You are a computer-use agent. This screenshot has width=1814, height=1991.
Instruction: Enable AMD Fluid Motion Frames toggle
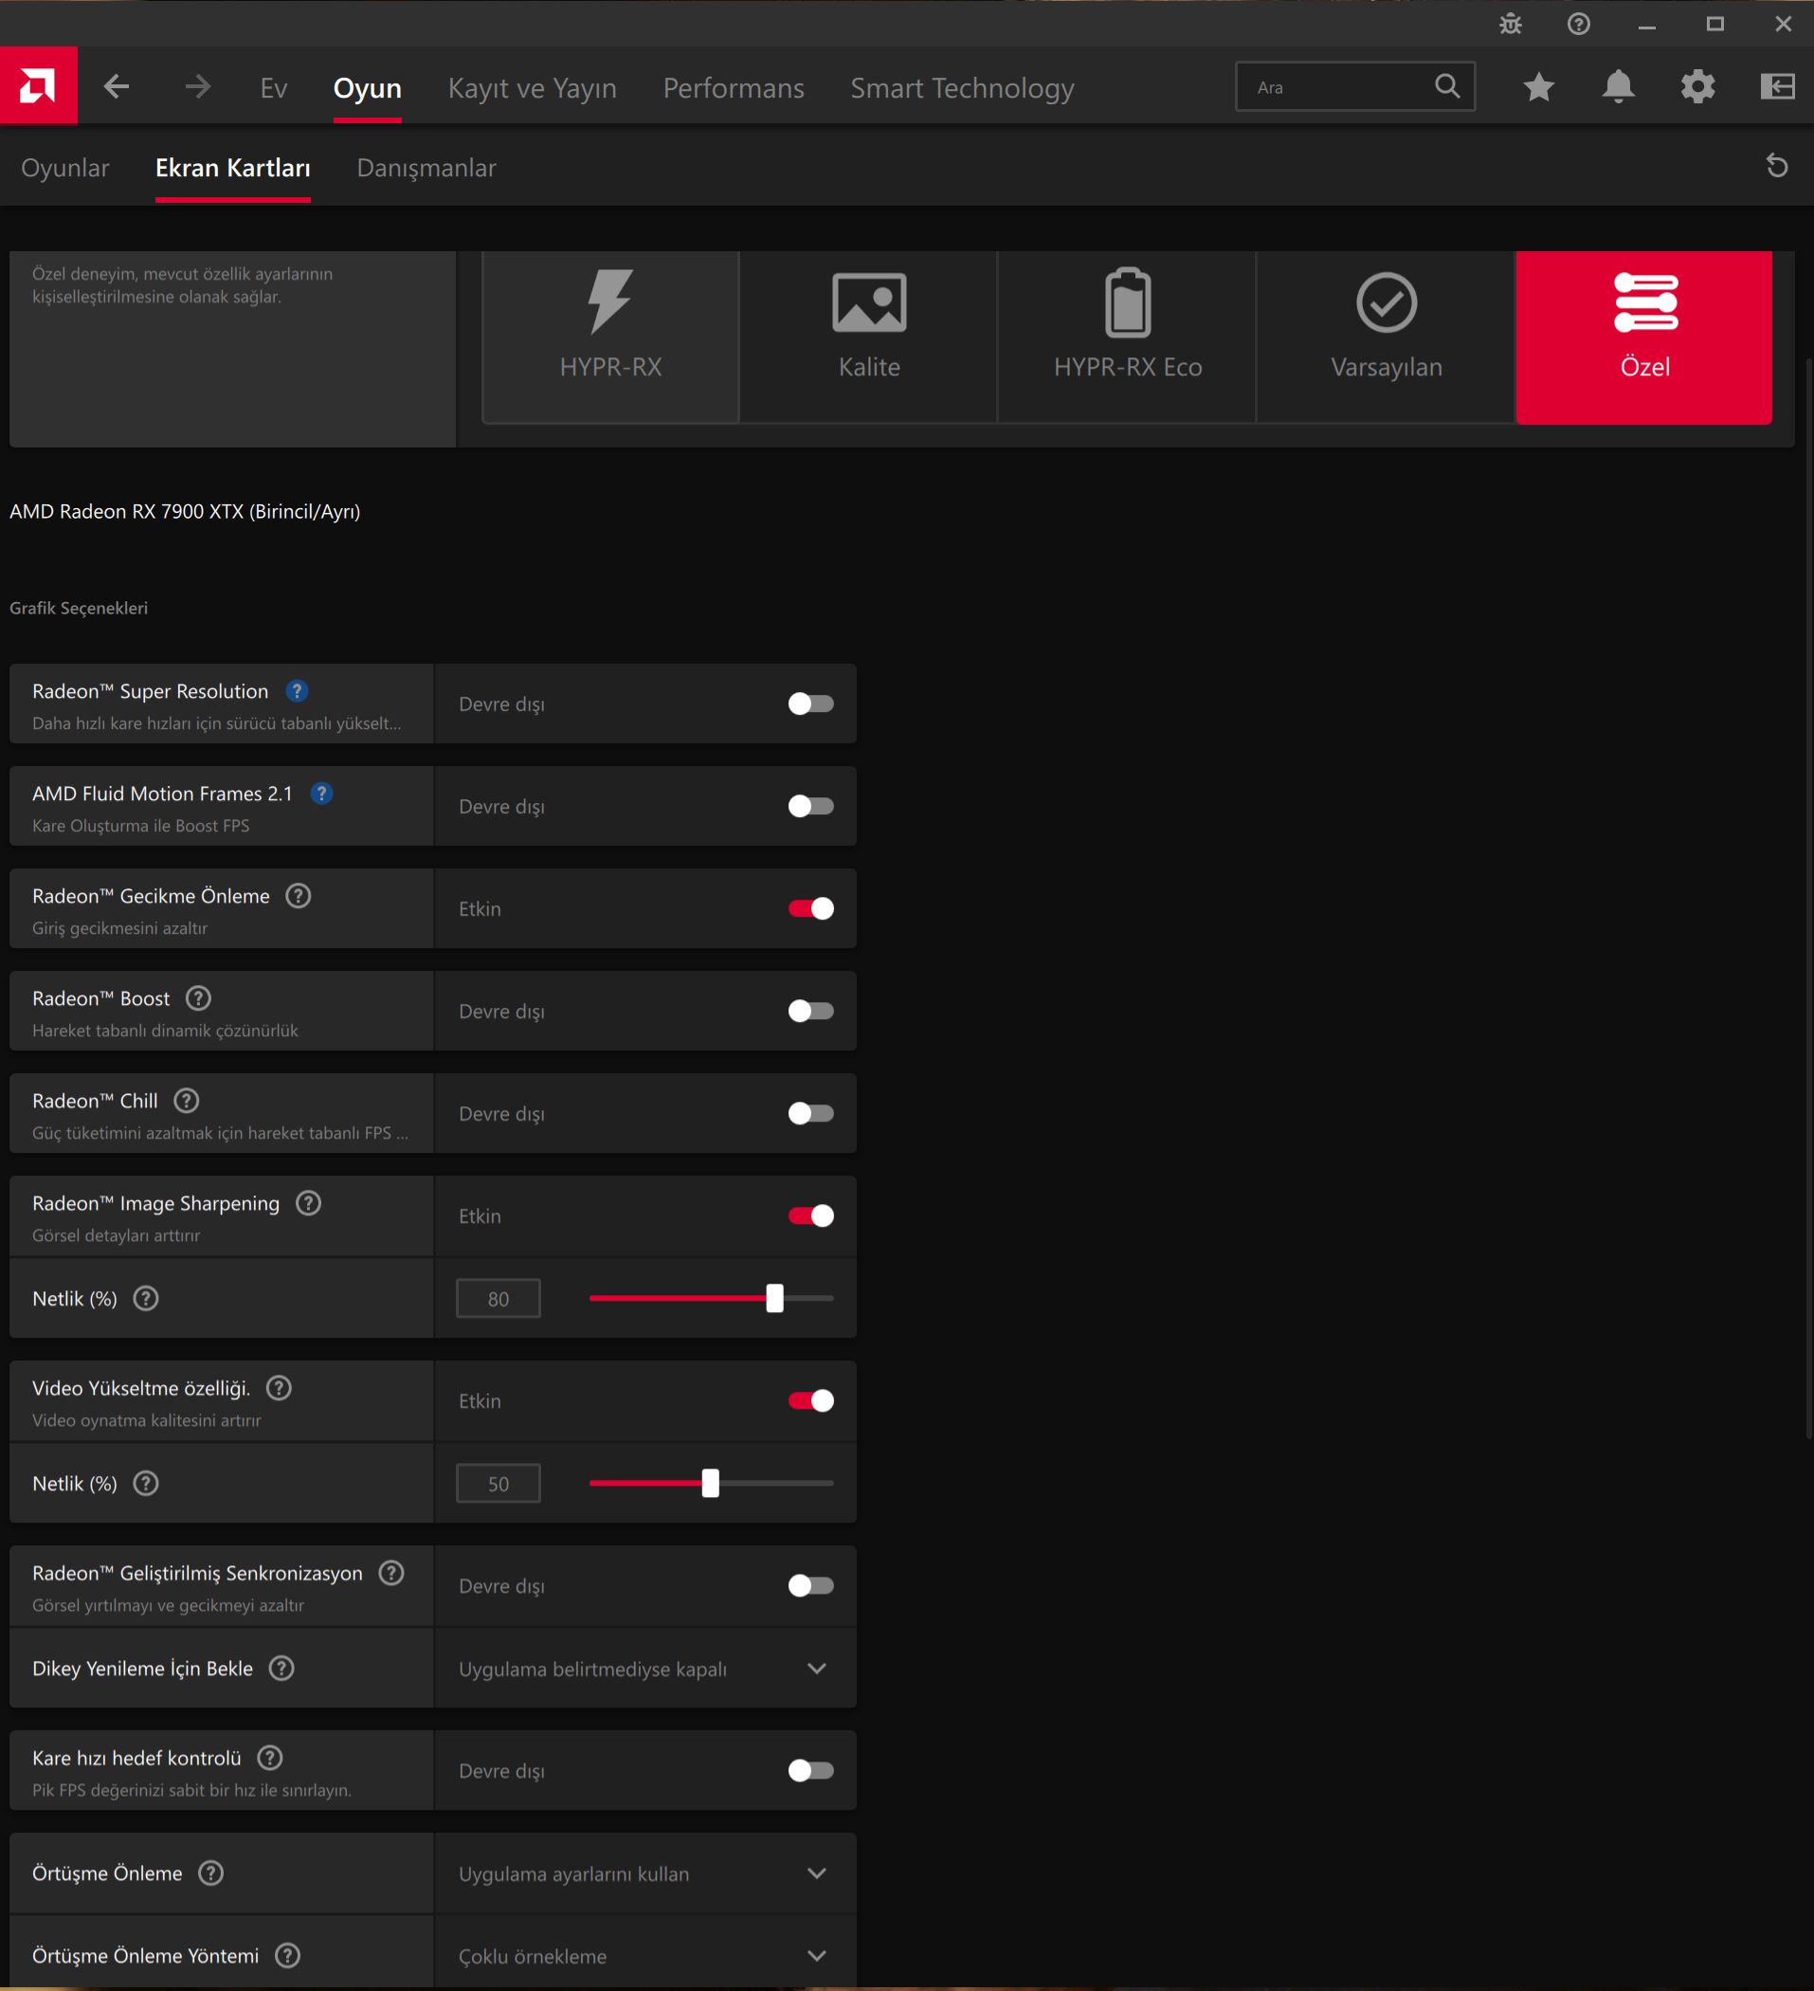(810, 806)
